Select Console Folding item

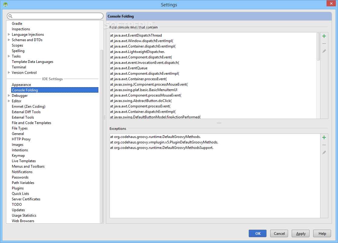[x=55, y=90]
